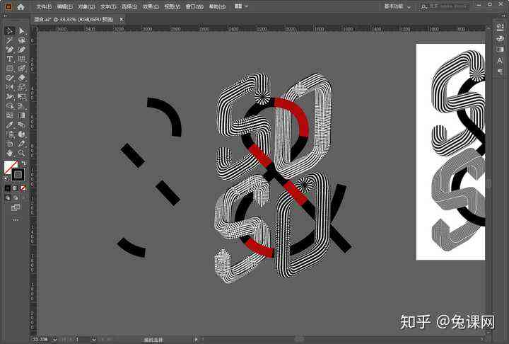509x344 pixels.
Task: Select the Free Transform tool
Action: [21, 96]
